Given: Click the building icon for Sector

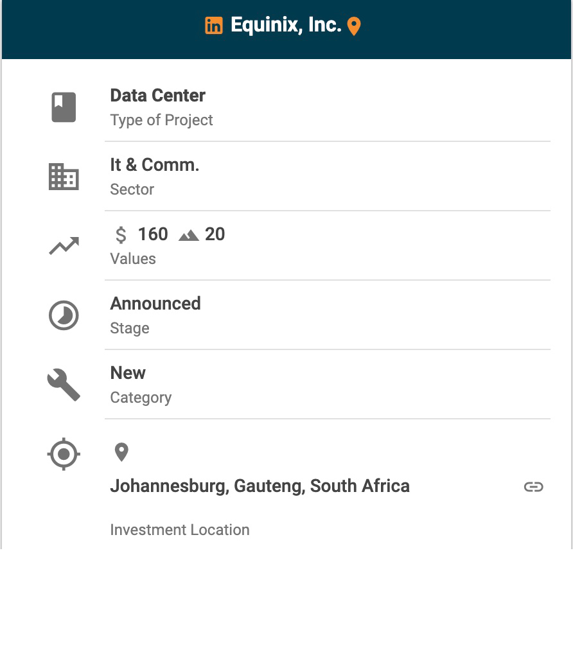Looking at the screenshot, I should point(64,177).
